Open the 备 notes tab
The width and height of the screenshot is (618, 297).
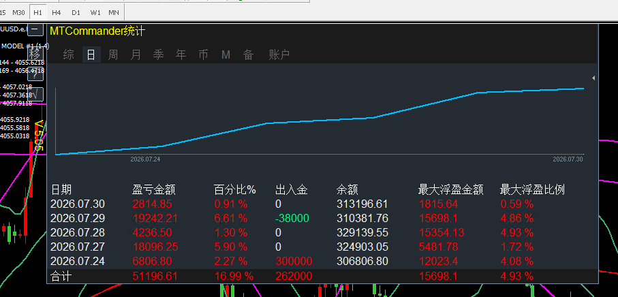tap(248, 54)
